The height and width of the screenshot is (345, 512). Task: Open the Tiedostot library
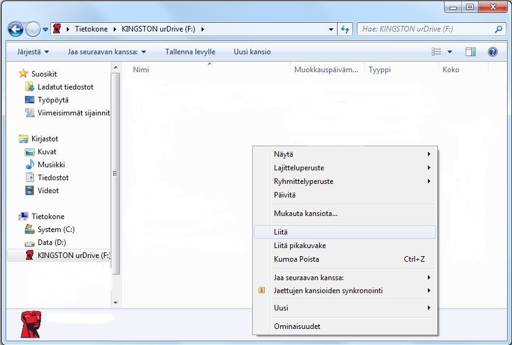pos(53,178)
